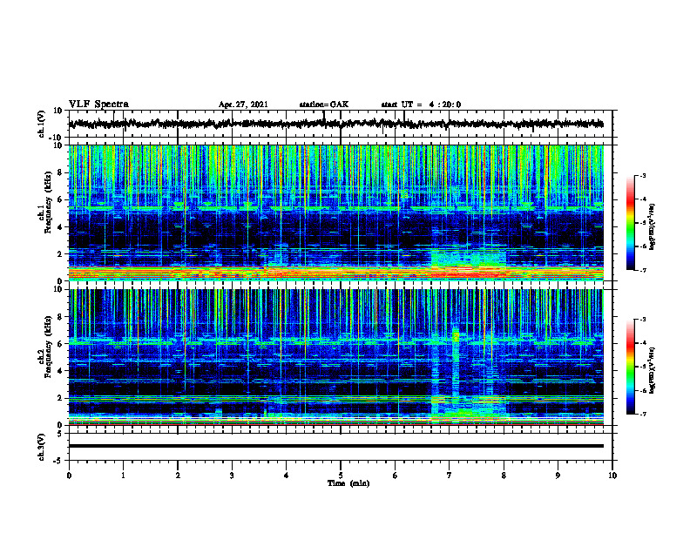Click the ch.1 voltage waveform trace
Screen dimensions: 690x533
pos(335,124)
